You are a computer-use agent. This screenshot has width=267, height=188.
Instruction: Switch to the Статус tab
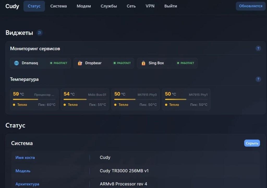pos(34,6)
